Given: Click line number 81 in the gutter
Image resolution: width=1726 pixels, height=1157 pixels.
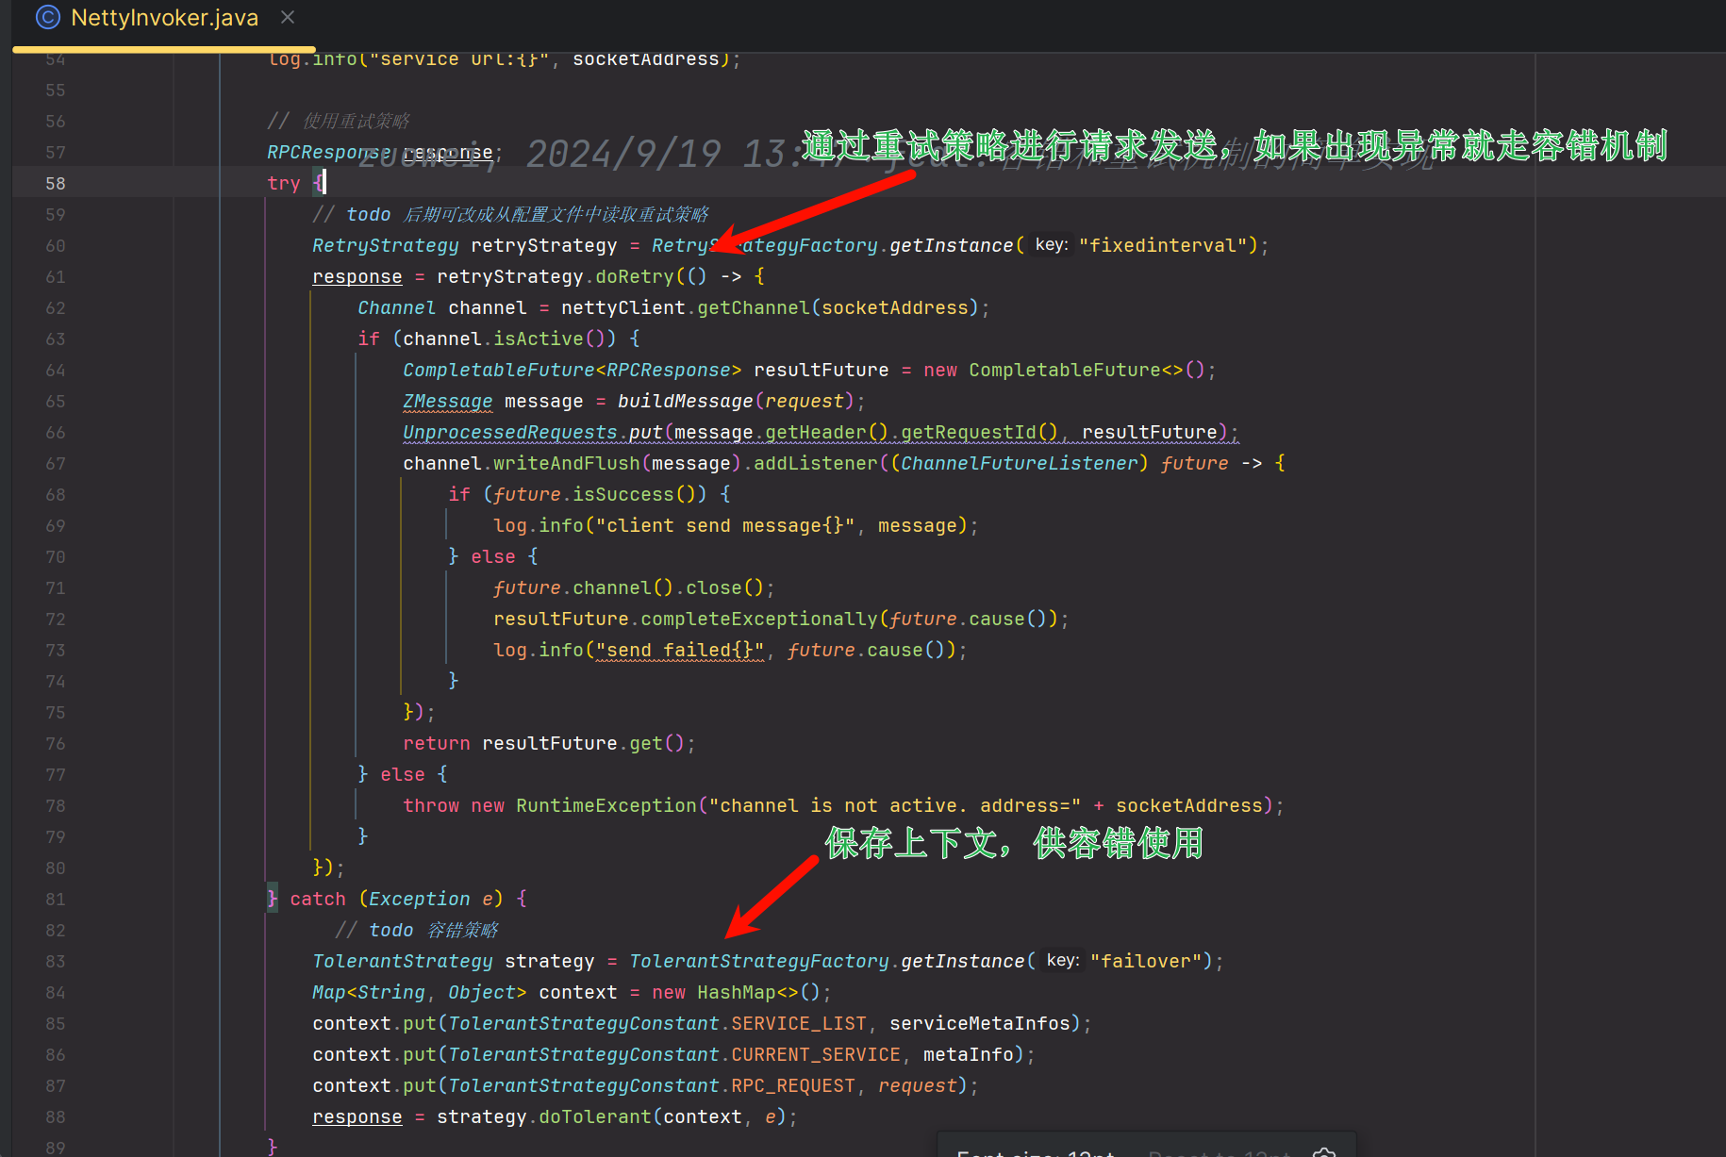Looking at the screenshot, I should [56, 899].
